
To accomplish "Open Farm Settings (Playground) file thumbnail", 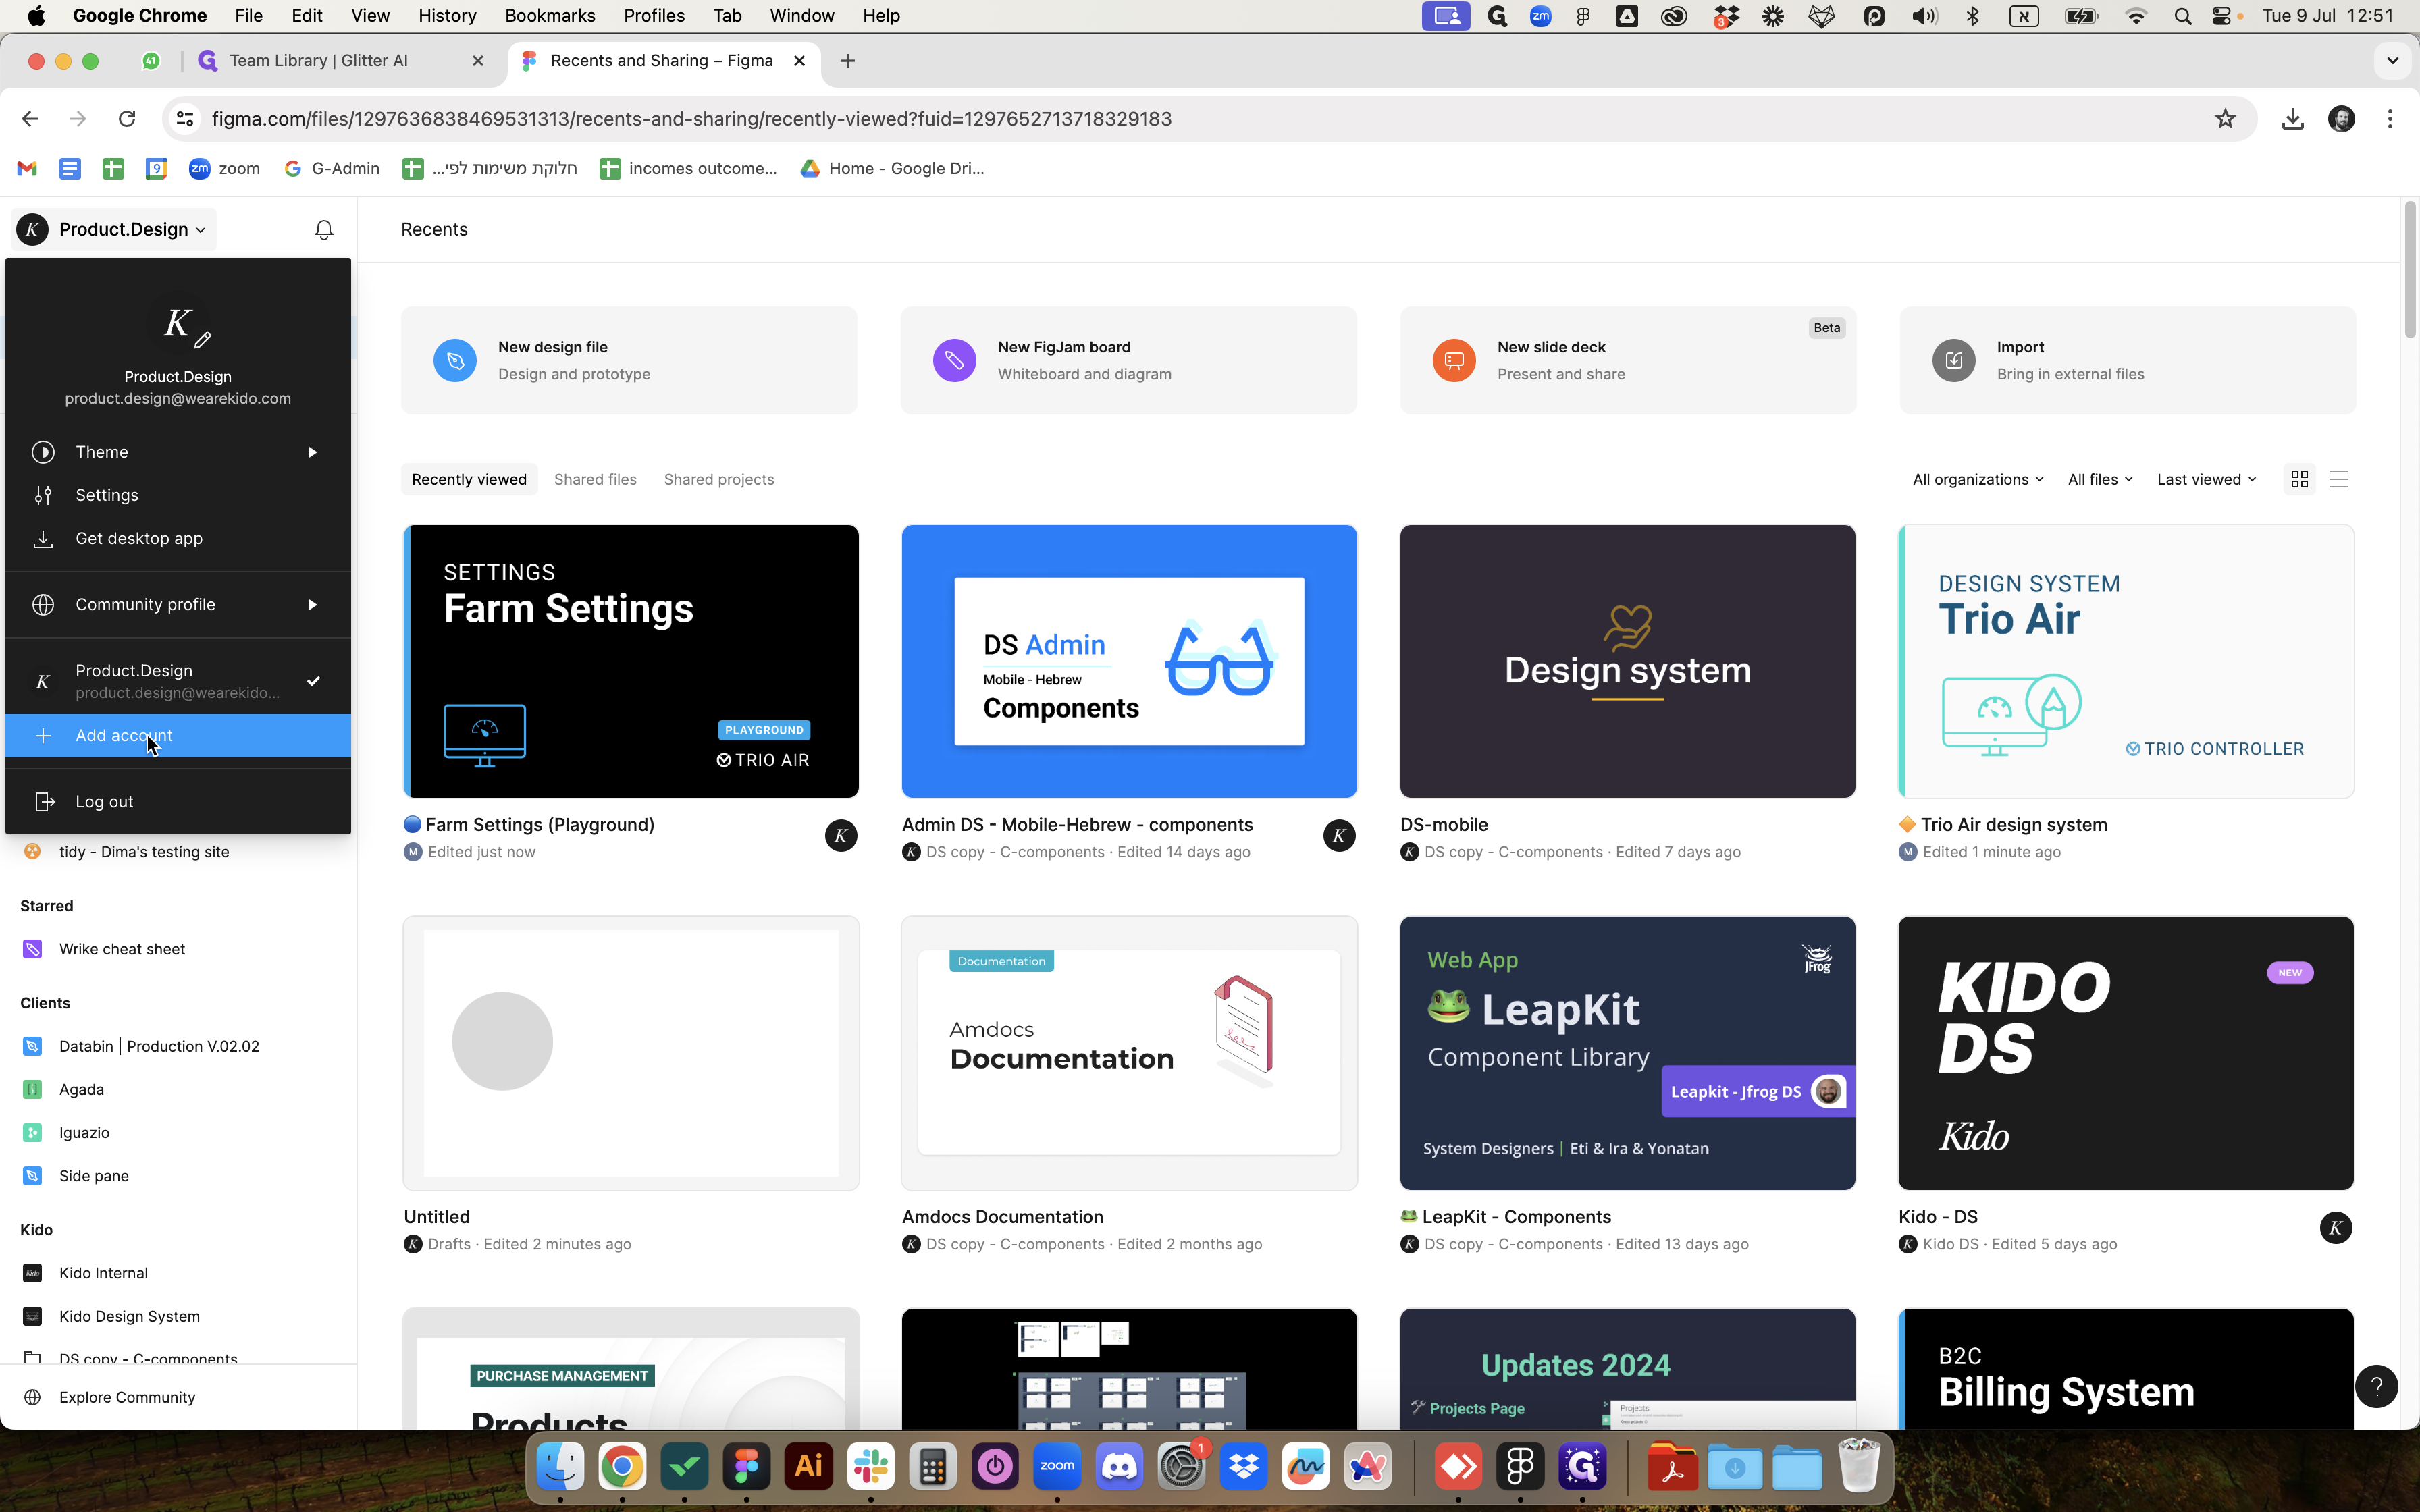I will tap(630, 661).
